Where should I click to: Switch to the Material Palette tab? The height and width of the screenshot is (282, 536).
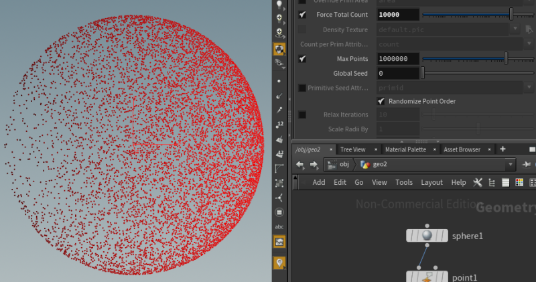[x=406, y=150]
